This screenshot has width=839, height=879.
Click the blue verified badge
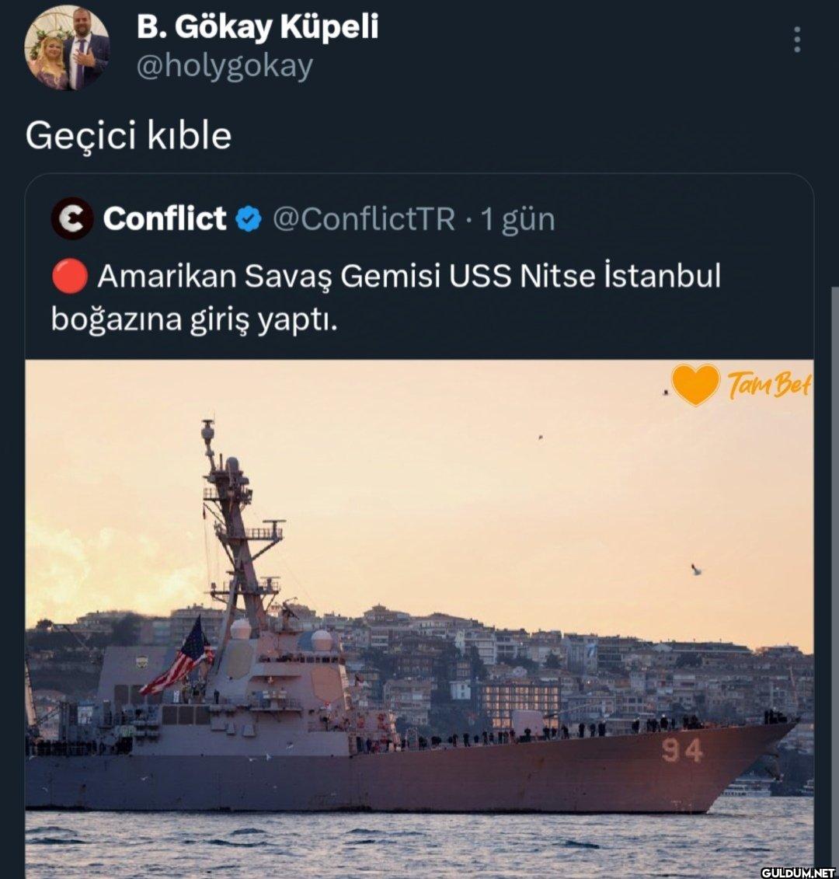249,219
